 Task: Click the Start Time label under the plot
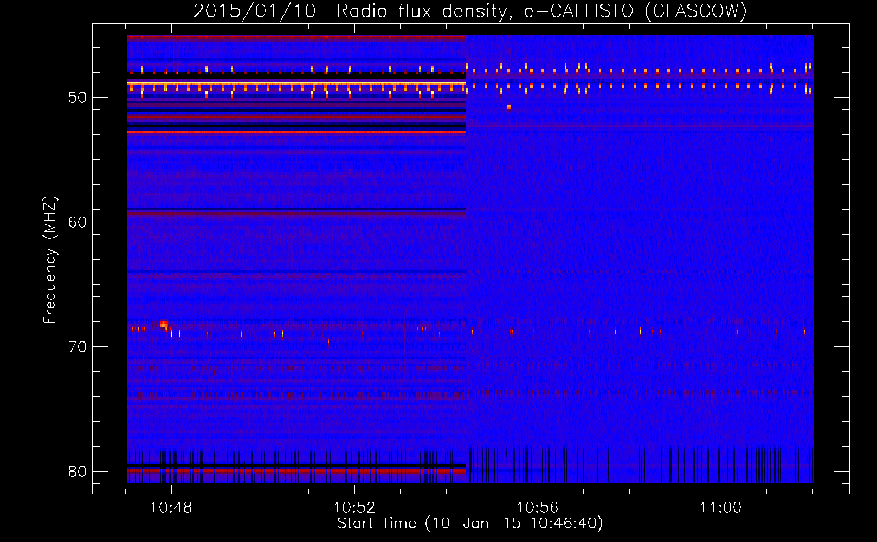click(469, 524)
